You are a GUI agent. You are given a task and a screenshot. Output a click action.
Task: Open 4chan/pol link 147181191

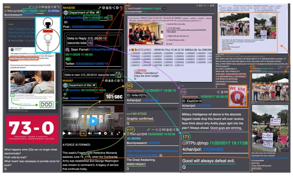tap(204, 105)
